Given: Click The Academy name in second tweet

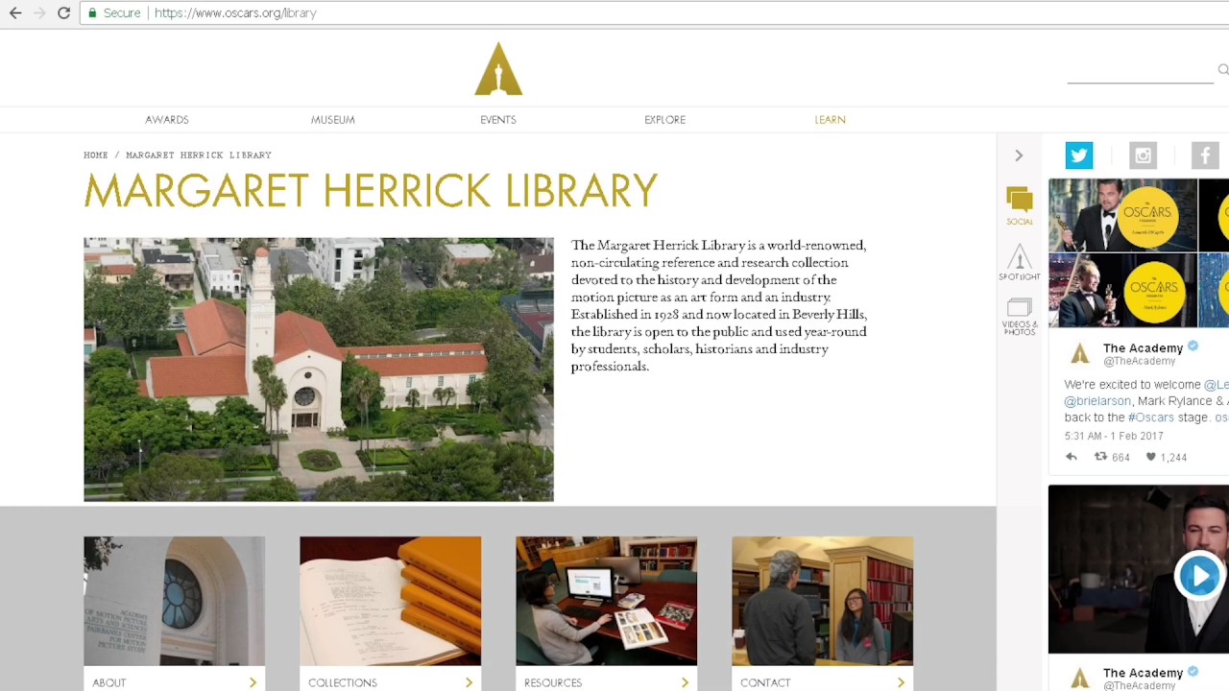Looking at the screenshot, I should pos(1143,672).
